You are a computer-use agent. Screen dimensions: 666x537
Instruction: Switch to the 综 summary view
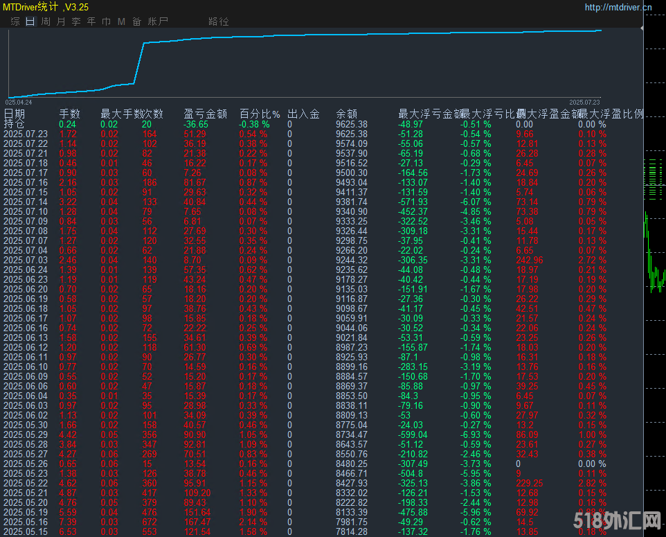[14, 21]
